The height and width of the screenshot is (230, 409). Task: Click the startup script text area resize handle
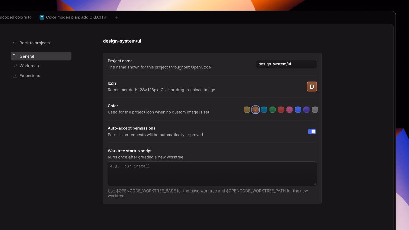click(315, 184)
